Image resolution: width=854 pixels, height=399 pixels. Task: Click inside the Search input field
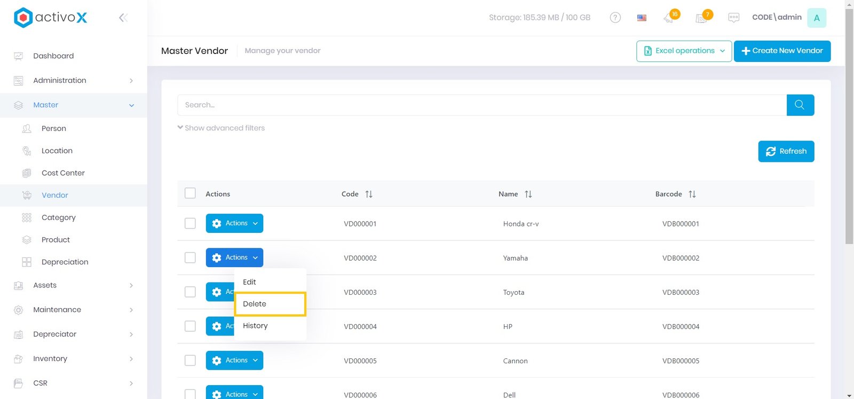click(480, 105)
